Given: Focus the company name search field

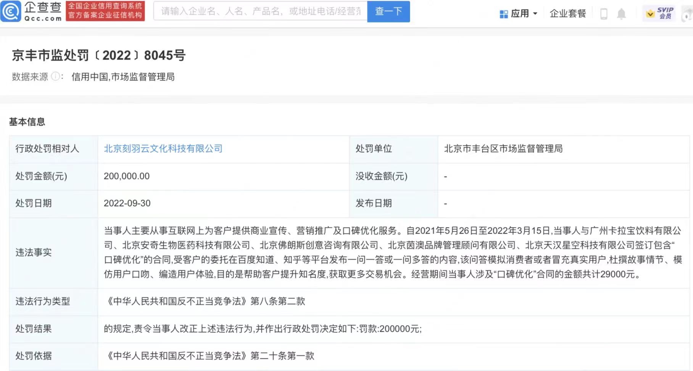Looking at the screenshot, I should 260,11.
